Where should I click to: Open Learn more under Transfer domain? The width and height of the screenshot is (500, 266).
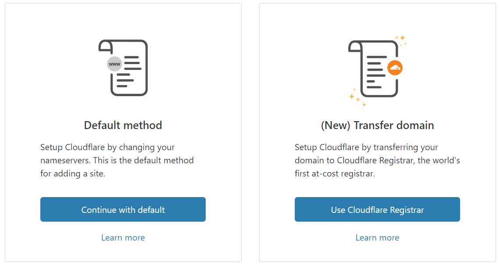377,237
